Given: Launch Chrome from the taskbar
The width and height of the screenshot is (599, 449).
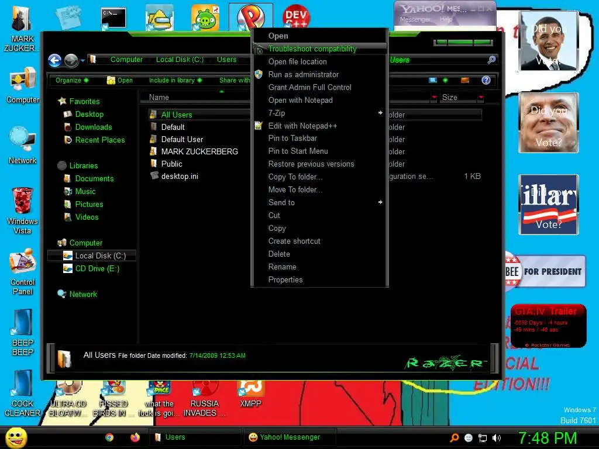Looking at the screenshot, I should pyautogui.click(x=109, y=437).
